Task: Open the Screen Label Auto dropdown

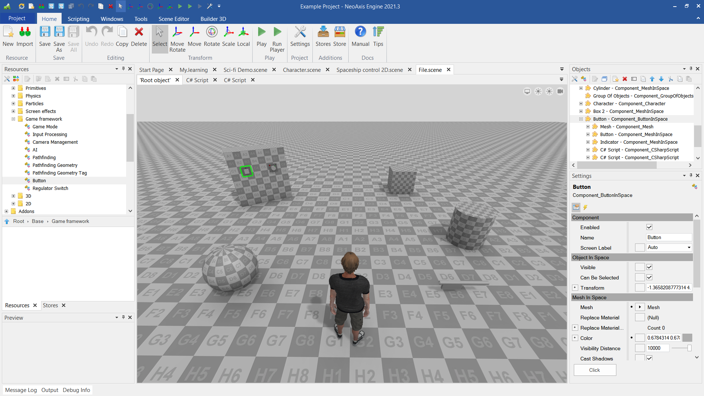Action: click(x=669, y=247)
